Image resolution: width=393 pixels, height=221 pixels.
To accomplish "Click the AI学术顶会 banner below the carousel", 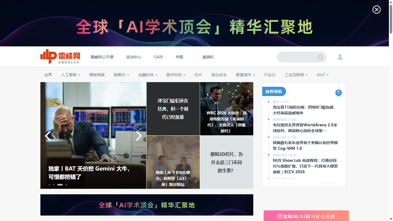I will 147,205.
